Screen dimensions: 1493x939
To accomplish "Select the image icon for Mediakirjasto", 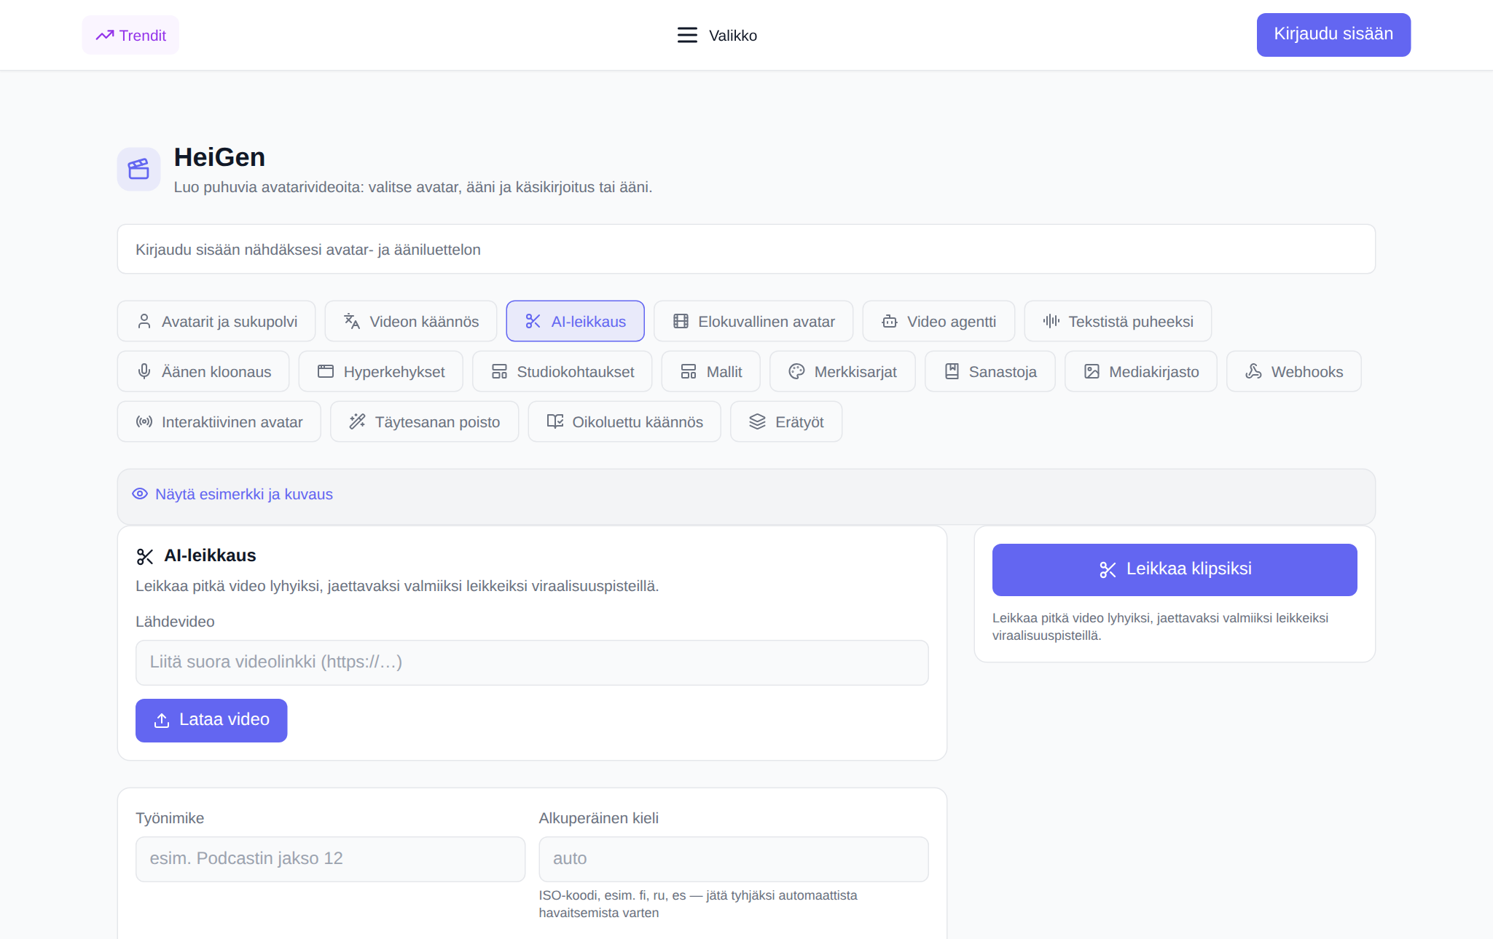I will (1092, 371).
